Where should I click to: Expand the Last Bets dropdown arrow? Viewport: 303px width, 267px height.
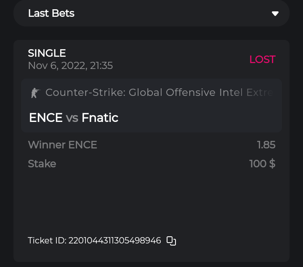tap(275, 13)
